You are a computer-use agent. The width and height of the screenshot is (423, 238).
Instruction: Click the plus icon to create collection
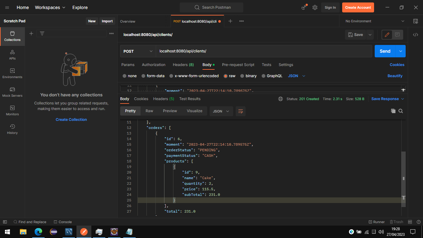31,33
